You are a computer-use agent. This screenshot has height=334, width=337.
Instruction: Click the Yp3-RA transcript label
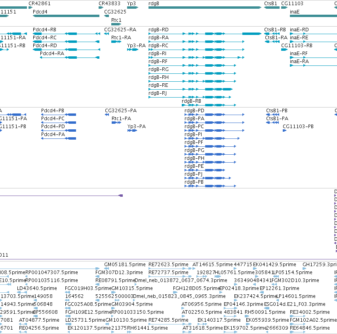(136, 46)
